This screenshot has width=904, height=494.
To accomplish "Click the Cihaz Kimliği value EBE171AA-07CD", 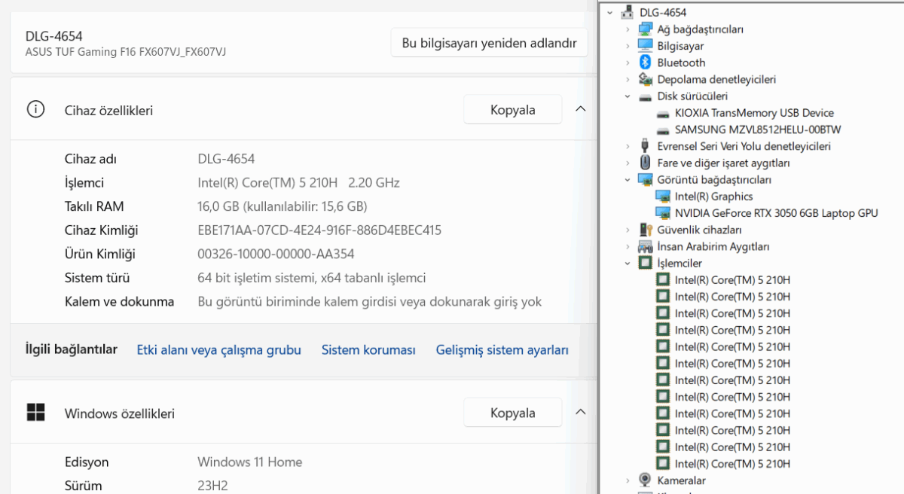I will click(x=319, y=230).
